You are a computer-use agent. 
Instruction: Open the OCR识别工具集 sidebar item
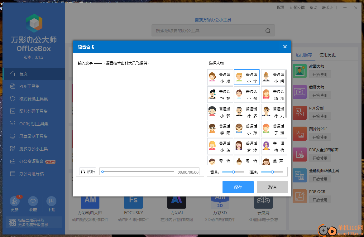[34, 124]
